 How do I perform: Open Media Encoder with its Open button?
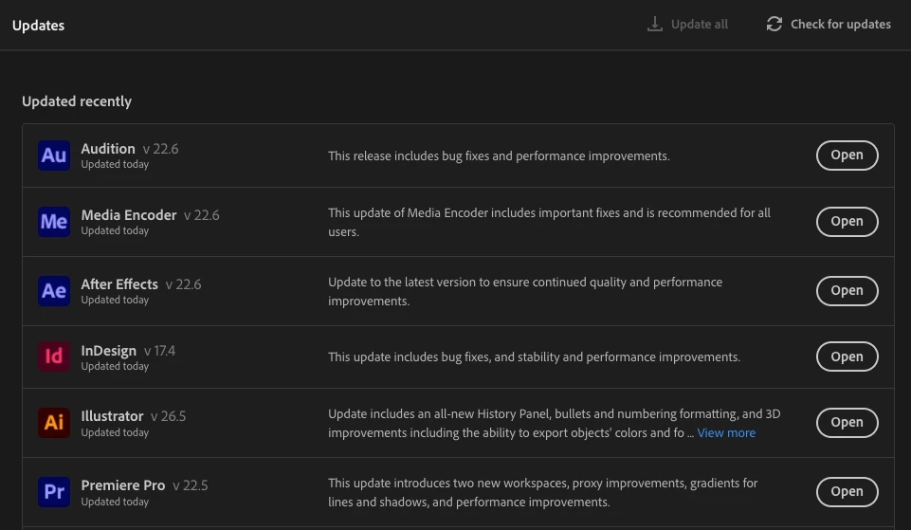tap(847, 222)
